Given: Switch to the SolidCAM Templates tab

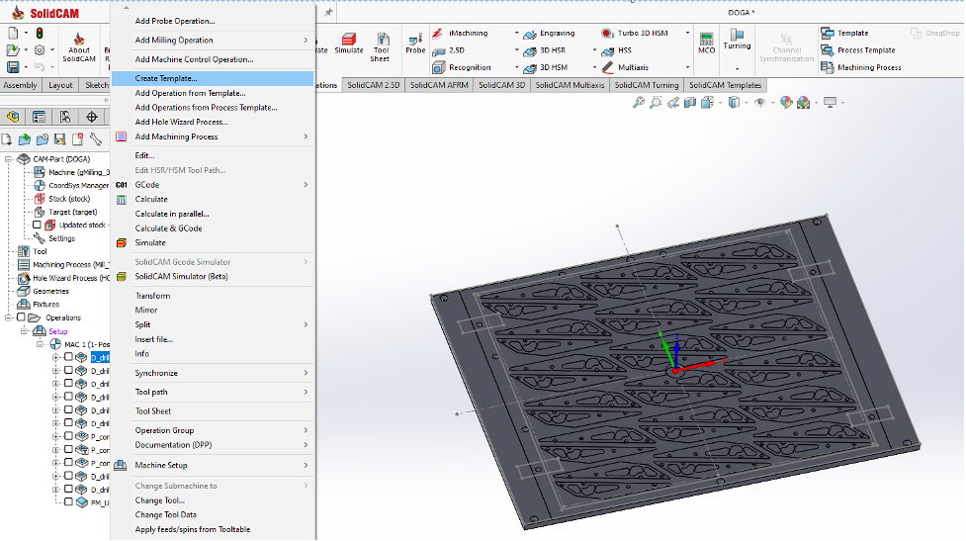Looking at the screenshot, I should click(725, 85).
